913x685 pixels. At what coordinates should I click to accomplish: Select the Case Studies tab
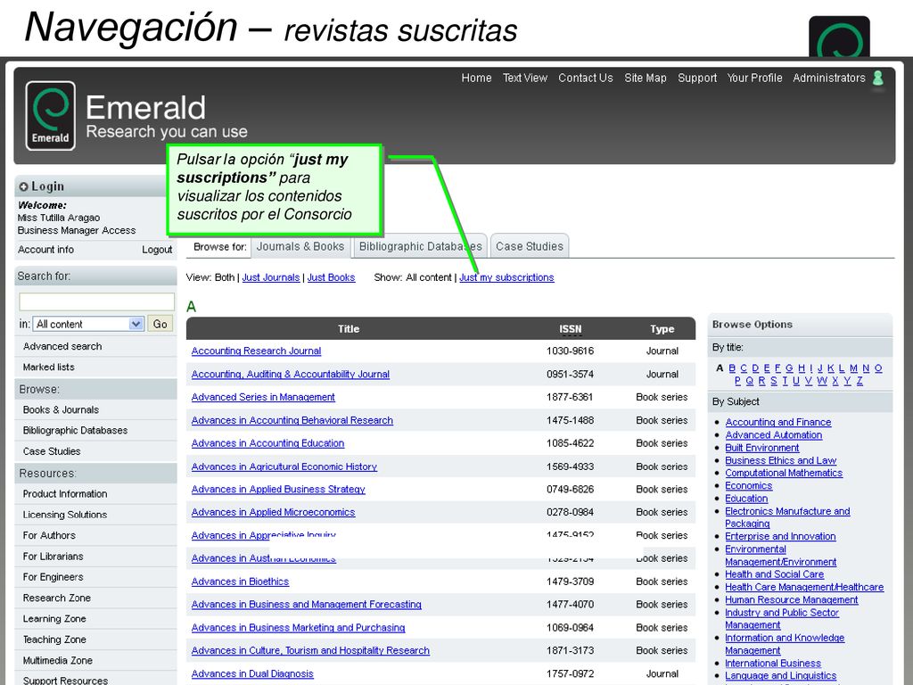coord(530,246)
